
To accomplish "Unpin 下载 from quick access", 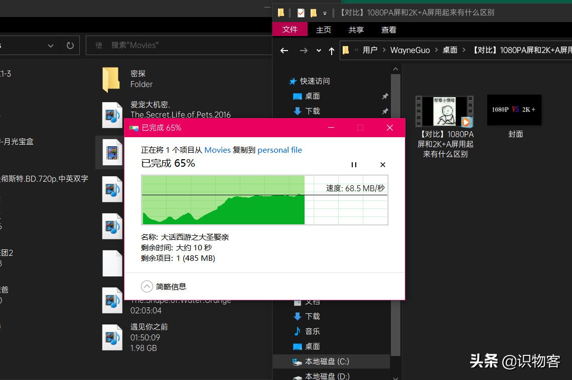I will click(x=385, y=111).
